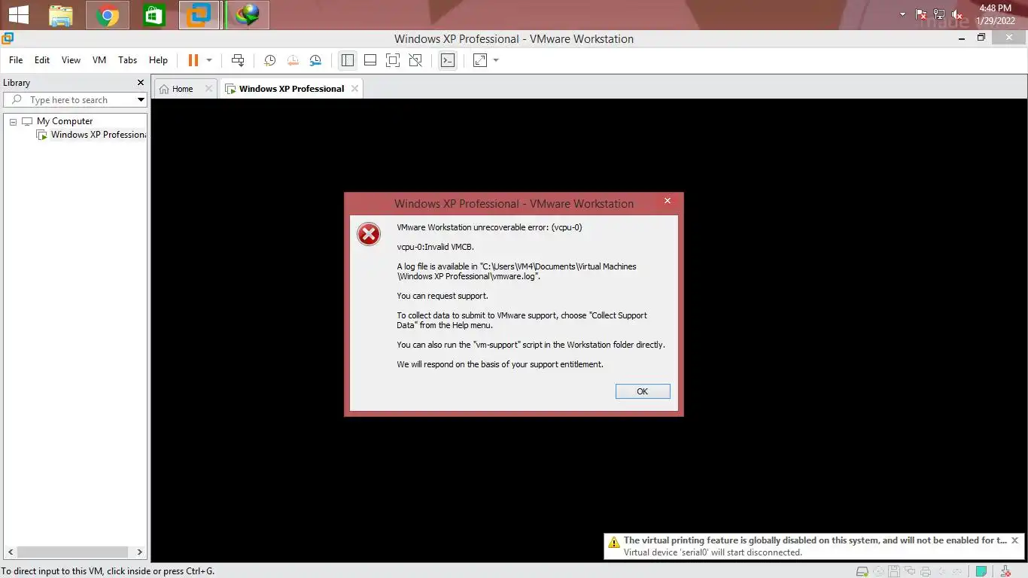Close the Library panel
The height and width of the screenshot is (578, 1028).
click(140, 83)
